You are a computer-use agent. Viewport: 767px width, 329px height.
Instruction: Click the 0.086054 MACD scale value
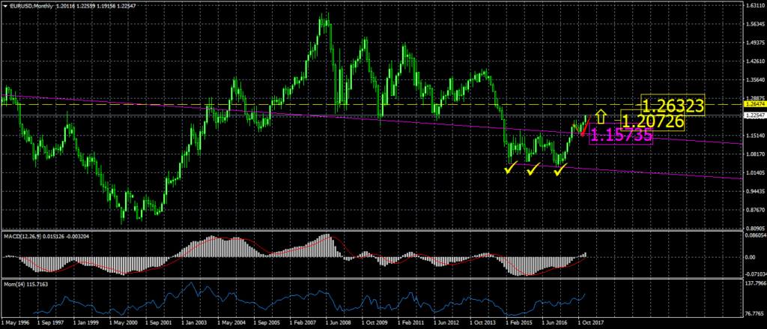752,237
